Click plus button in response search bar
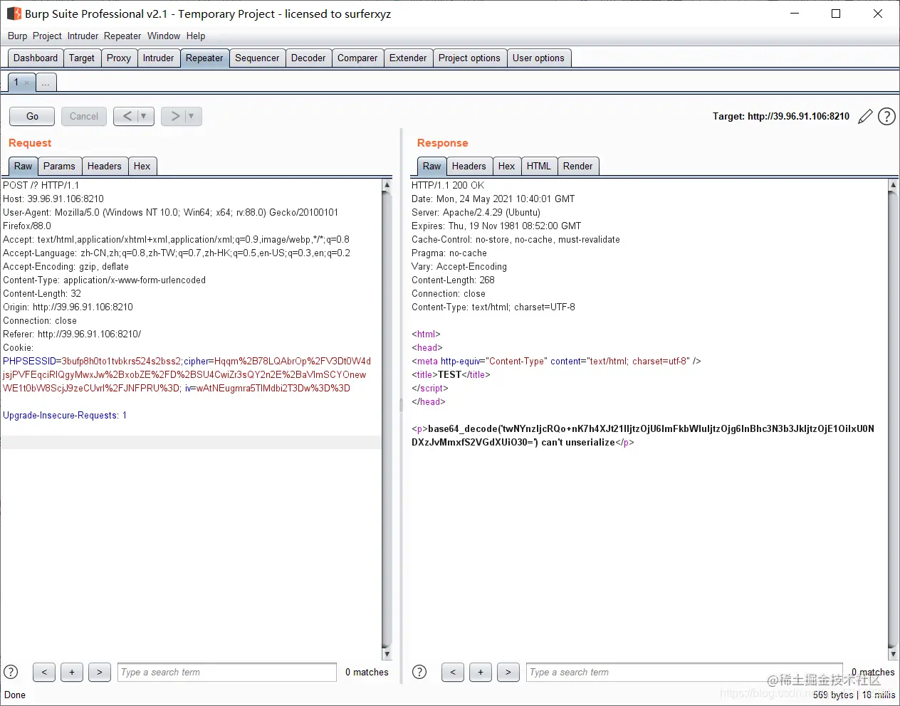 click(x=481, y=672)
